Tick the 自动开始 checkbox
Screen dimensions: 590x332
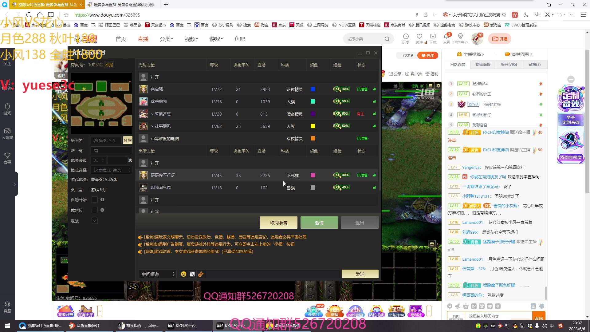tap(95, 200)
